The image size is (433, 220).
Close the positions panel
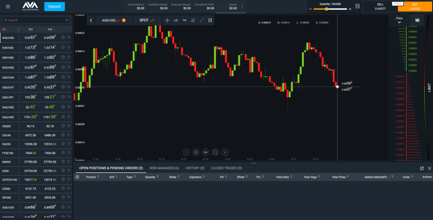pos(430,168)
